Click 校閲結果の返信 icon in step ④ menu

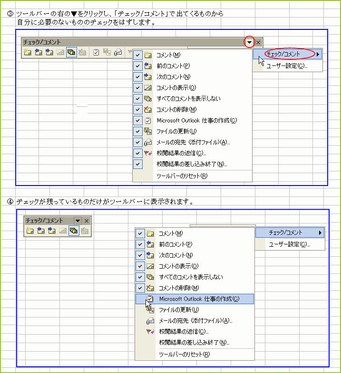click(x=150, y=332)
